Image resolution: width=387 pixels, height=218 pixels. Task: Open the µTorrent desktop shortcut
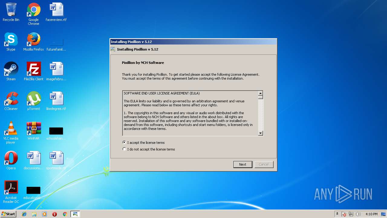tap(34, 101)
